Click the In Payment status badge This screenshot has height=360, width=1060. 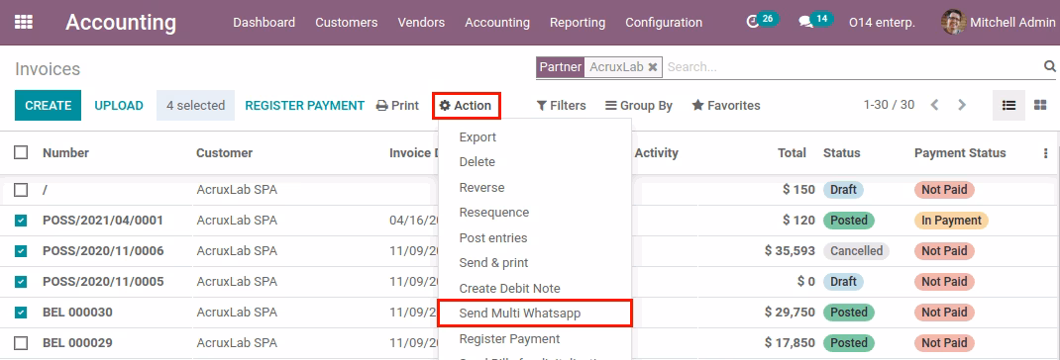[x=951, y=221]
